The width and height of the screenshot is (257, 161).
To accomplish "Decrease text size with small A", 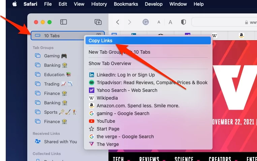I will [x=159, y=22].
